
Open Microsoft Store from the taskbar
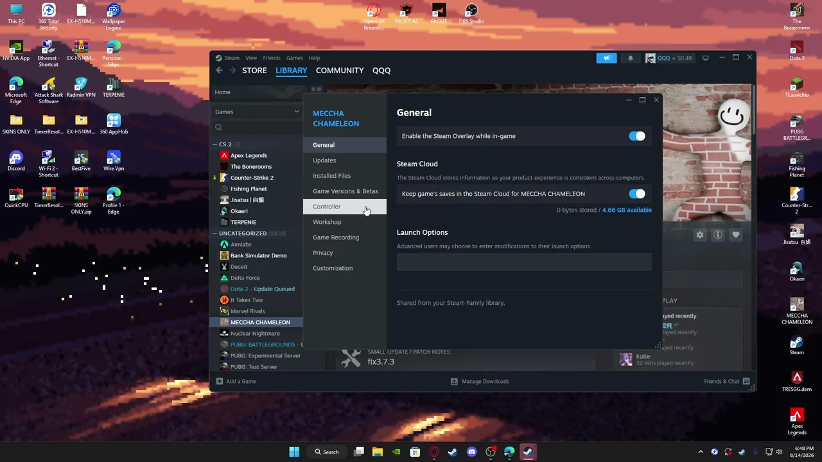415,452
